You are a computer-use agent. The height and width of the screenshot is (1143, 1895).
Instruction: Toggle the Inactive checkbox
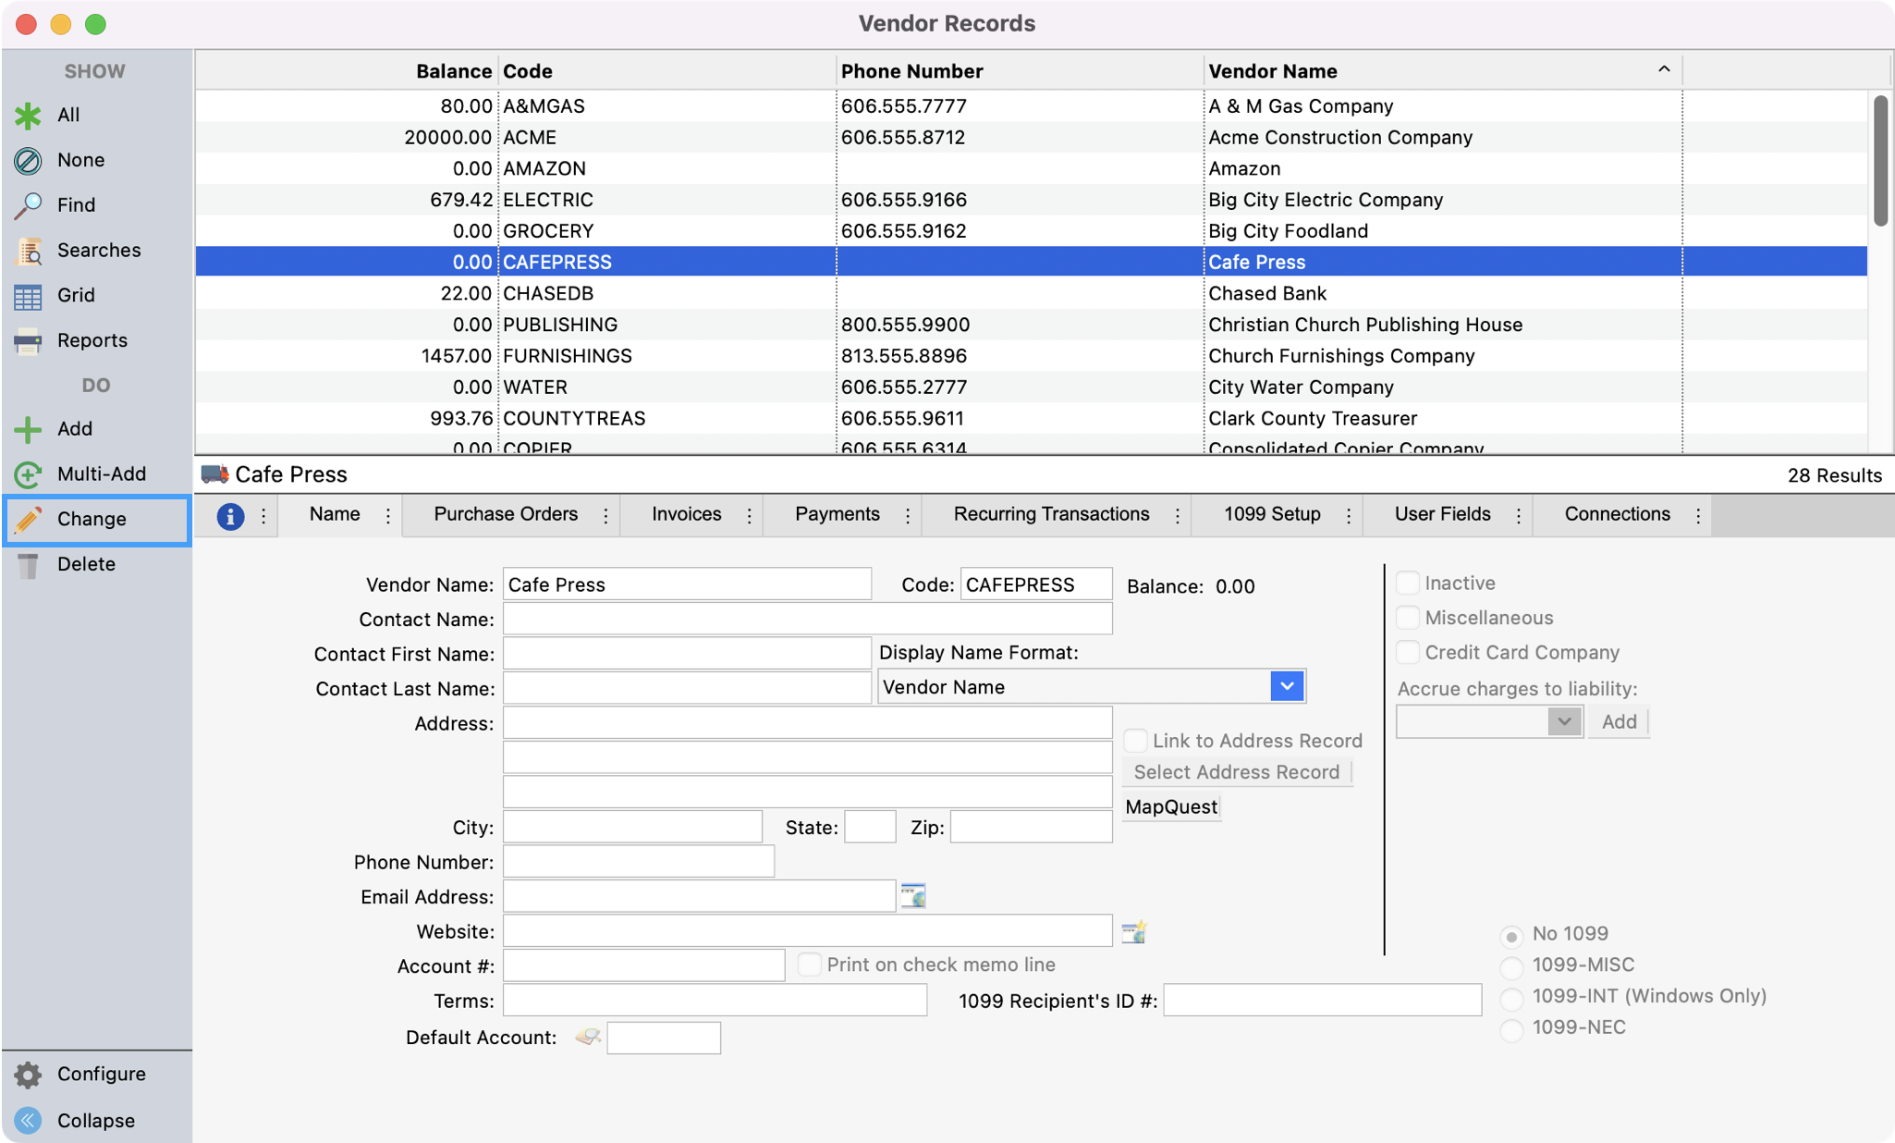(x=1408, y=584)
